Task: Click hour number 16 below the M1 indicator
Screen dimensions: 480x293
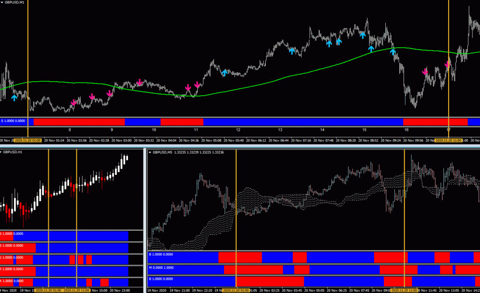Action: point(406,130)
